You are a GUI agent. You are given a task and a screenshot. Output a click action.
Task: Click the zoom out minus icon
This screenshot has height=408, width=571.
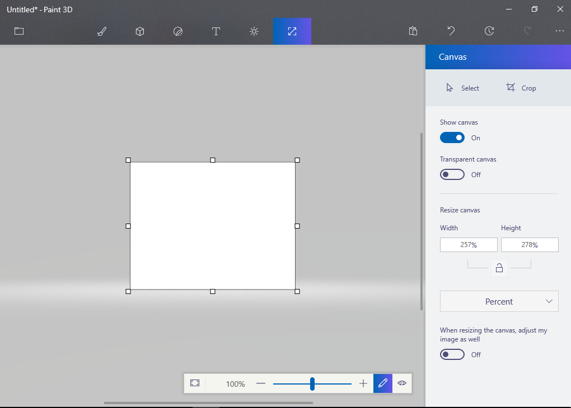click(x=261, y=383)
